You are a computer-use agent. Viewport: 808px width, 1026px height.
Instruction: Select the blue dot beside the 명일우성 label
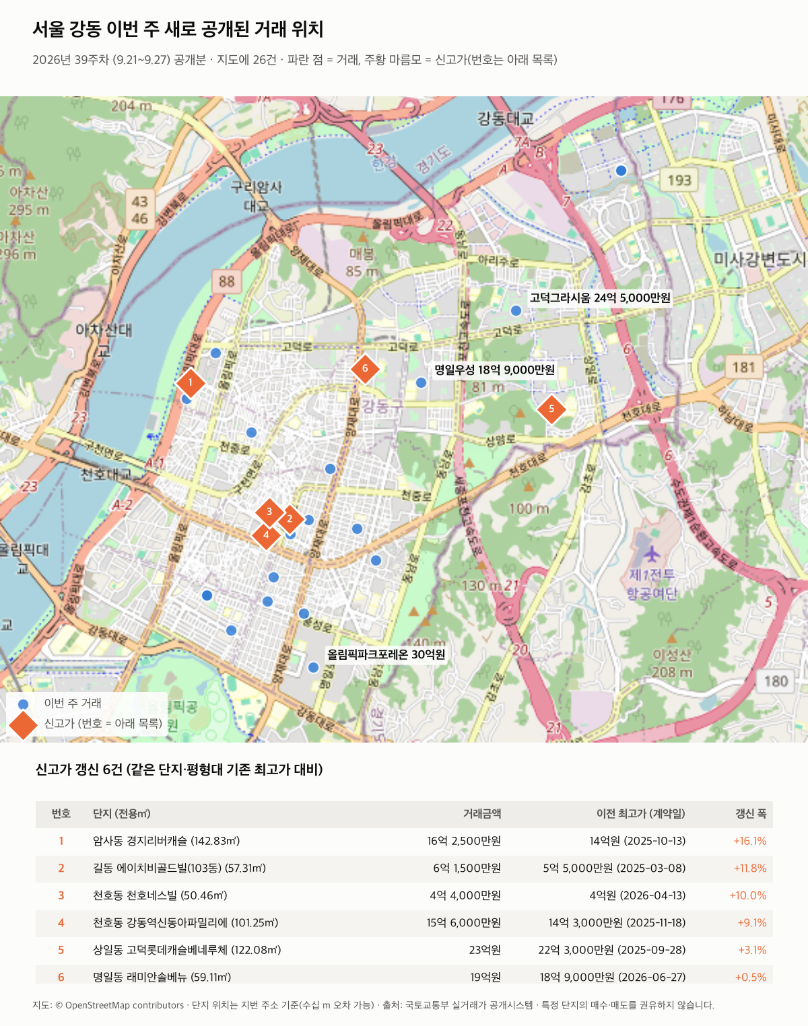tap(421, 382)
